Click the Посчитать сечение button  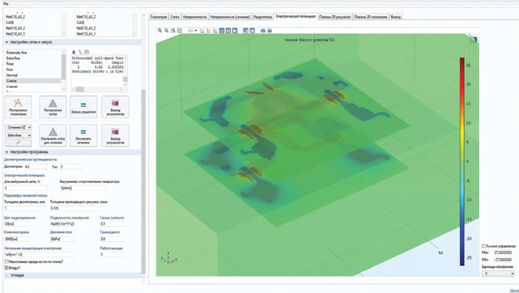tap(83, 136)
